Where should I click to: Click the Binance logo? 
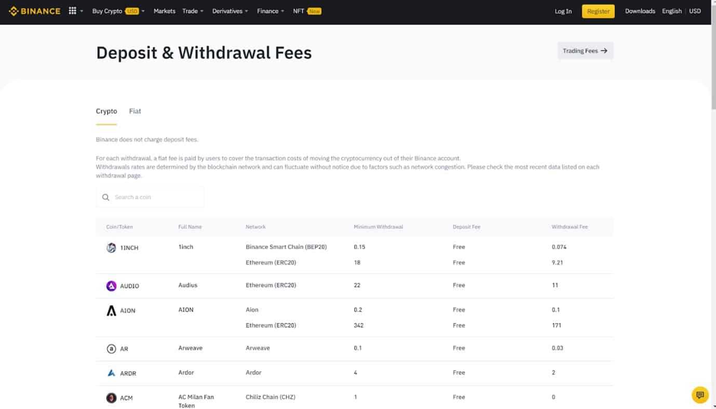click(34, 10)
